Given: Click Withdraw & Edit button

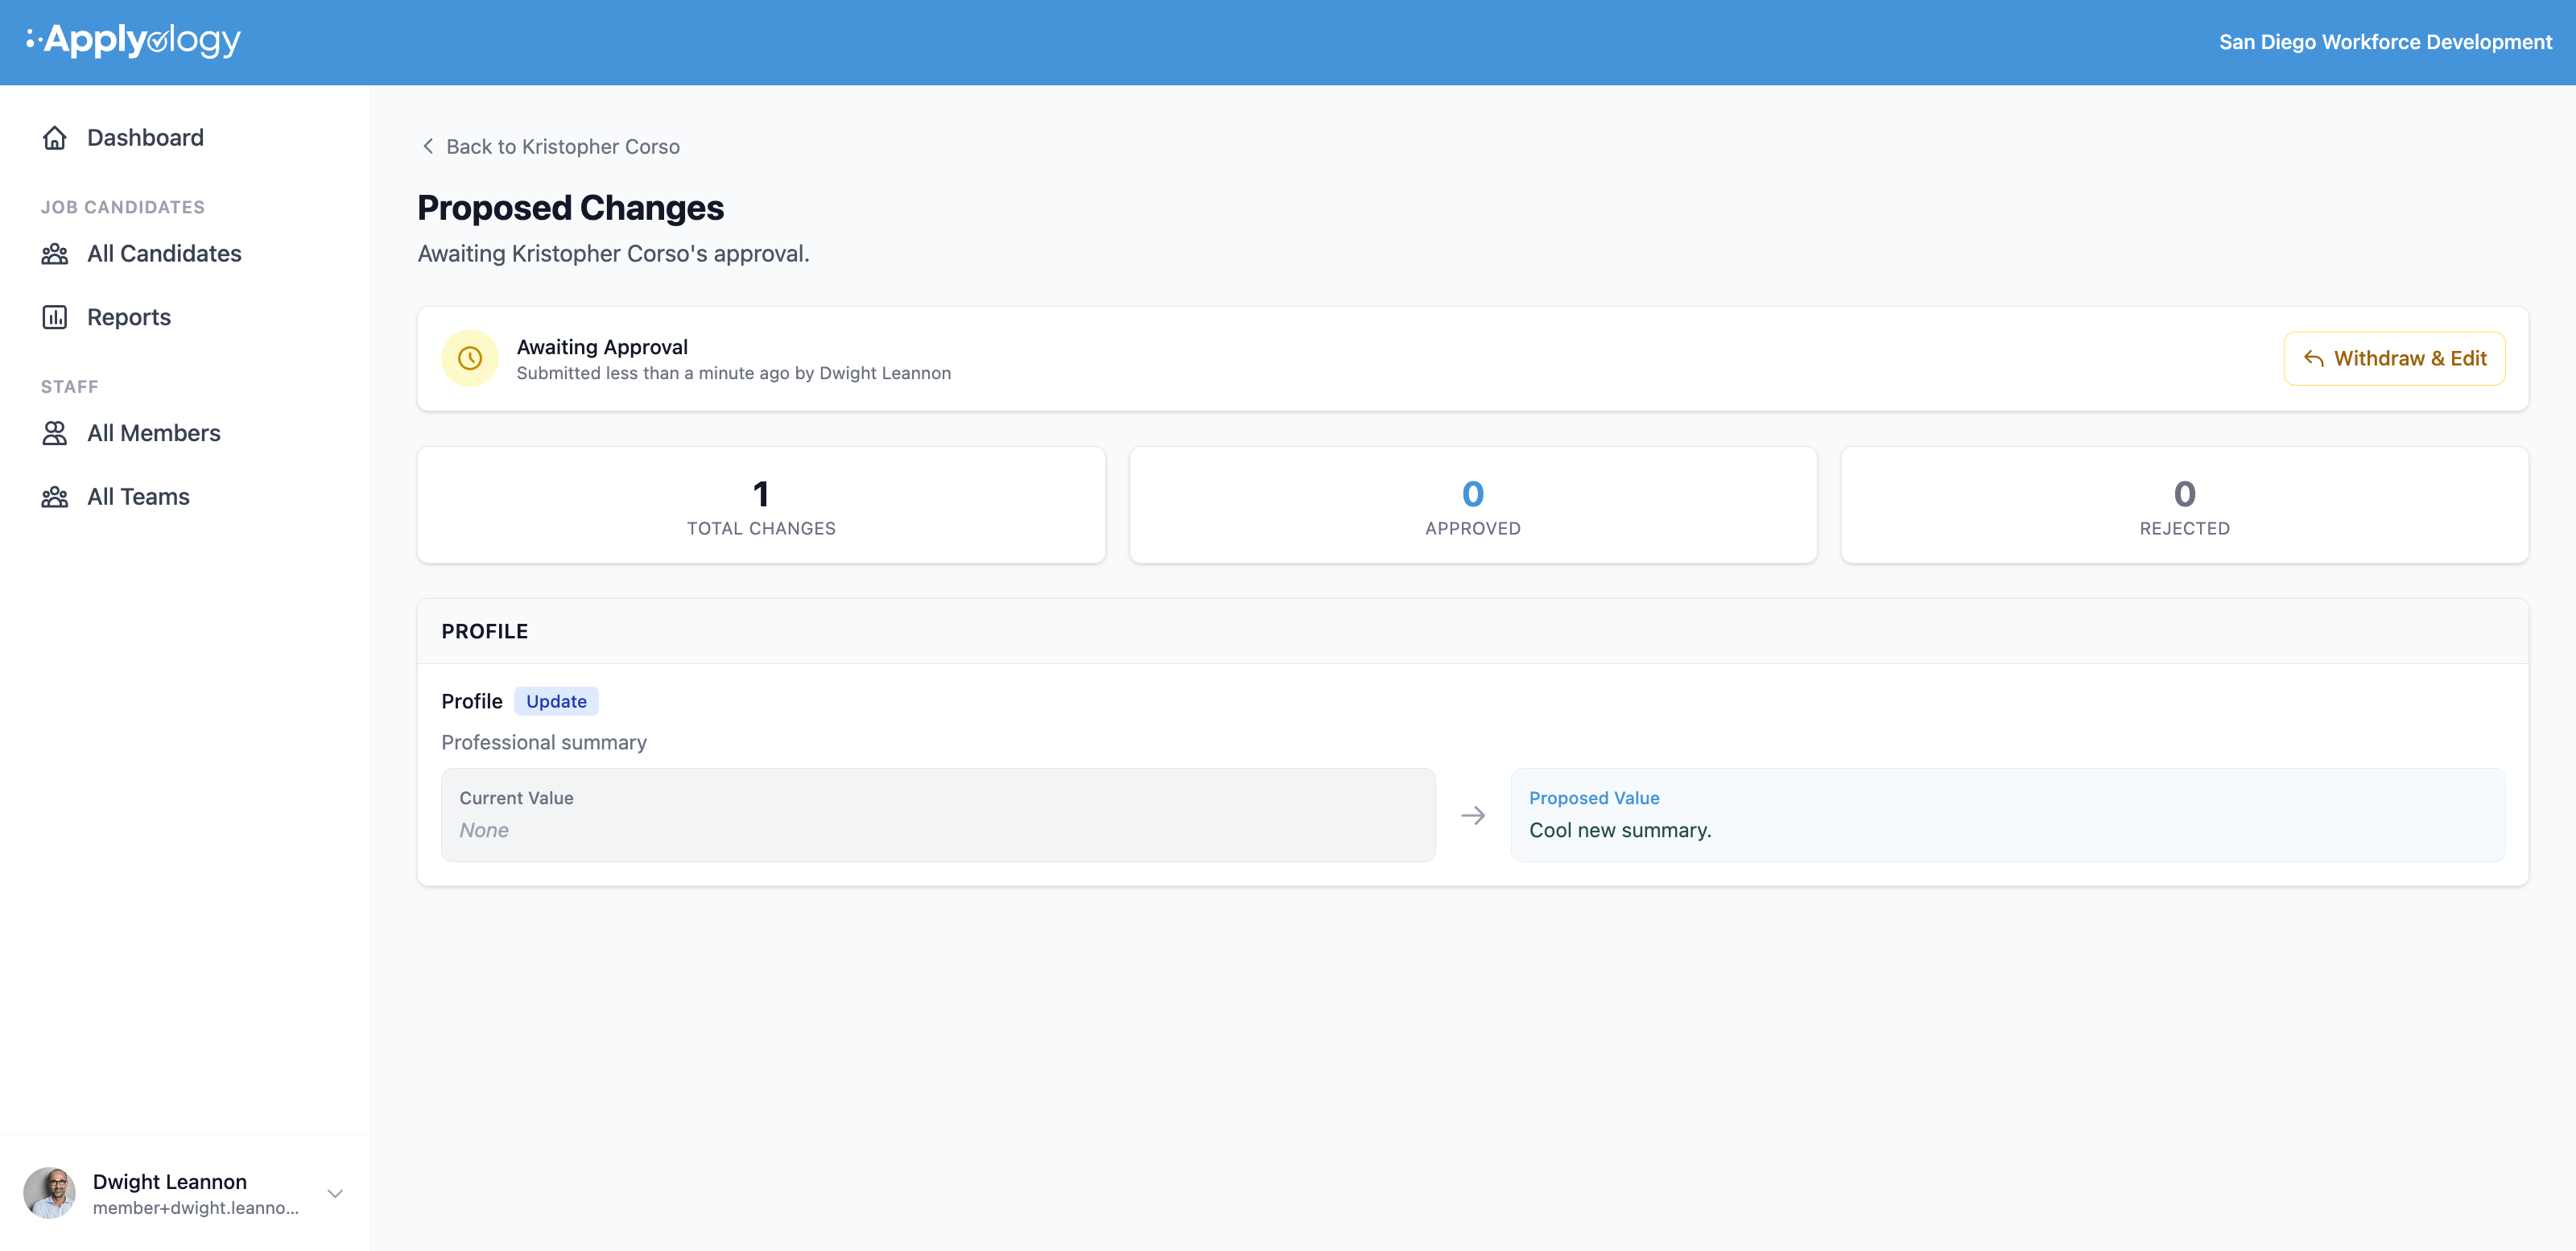Looking at the screenshot, I should pos(2394,358).
